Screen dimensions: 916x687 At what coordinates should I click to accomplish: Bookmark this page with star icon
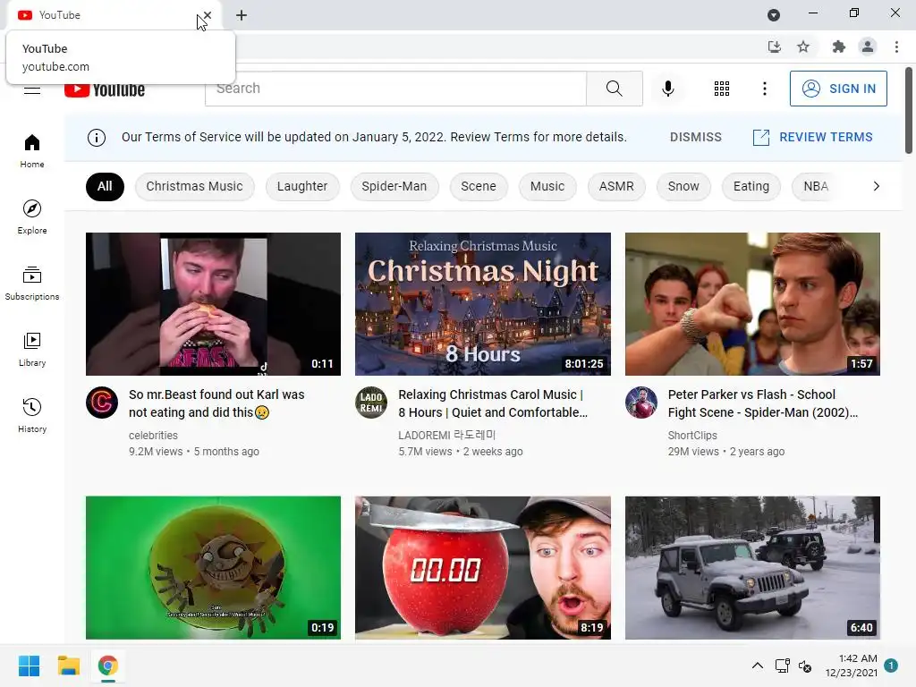tap(803, 47)
